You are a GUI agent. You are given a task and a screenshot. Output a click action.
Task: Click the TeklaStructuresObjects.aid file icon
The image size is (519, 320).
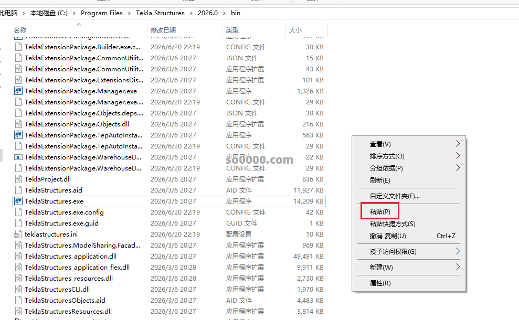click(x=18, y=301)
